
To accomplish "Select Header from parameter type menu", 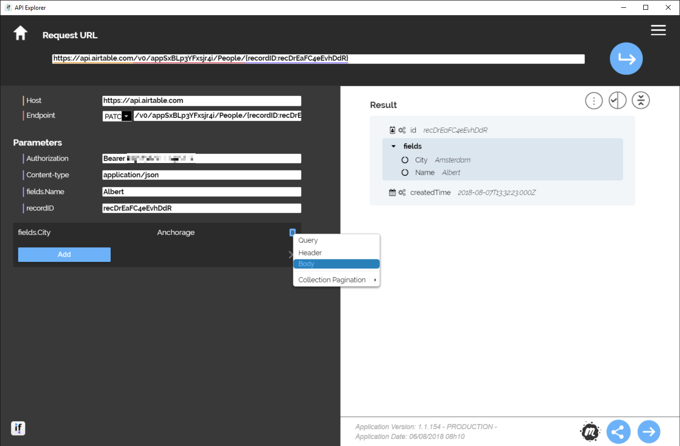I will pyautogui.click(x=336, y=253).
